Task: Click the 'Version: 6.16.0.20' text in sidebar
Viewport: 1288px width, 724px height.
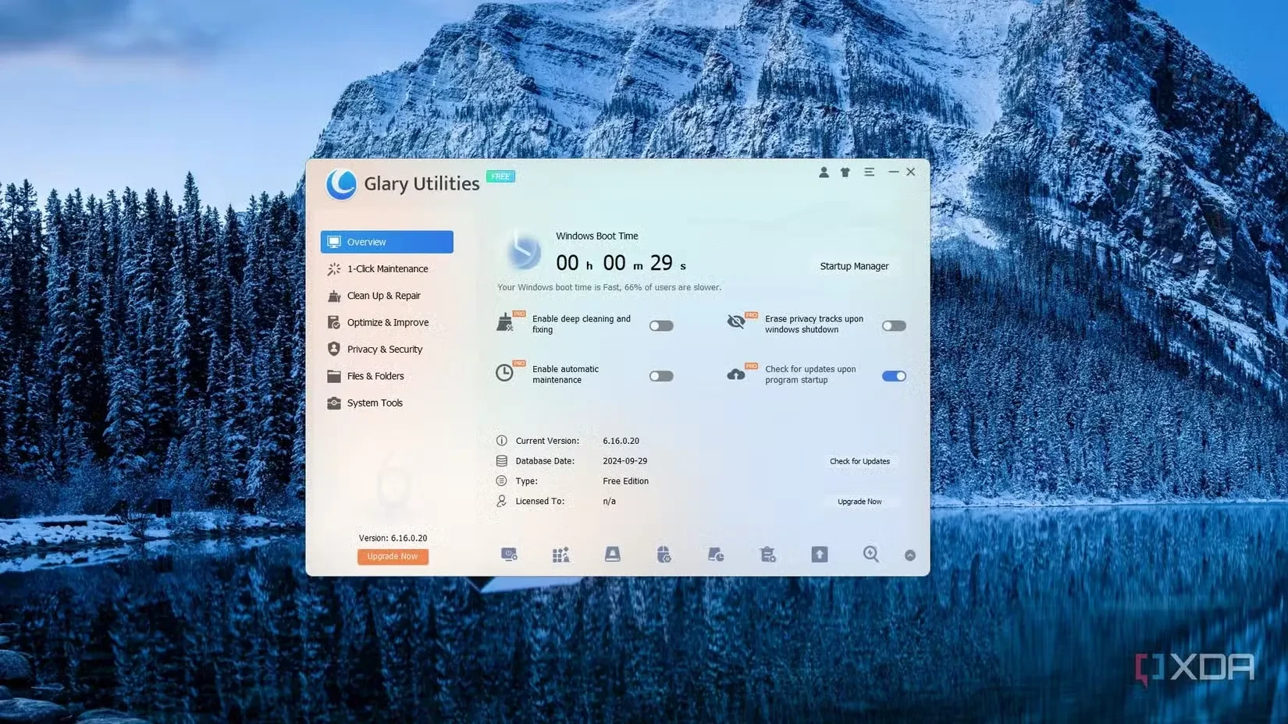Action: [x=393, y=538]
